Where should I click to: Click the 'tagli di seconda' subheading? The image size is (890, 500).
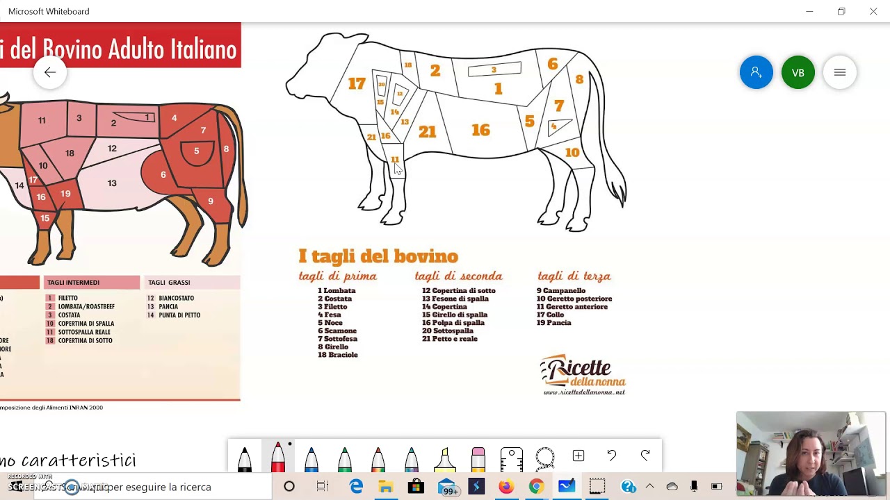(458, 276)
